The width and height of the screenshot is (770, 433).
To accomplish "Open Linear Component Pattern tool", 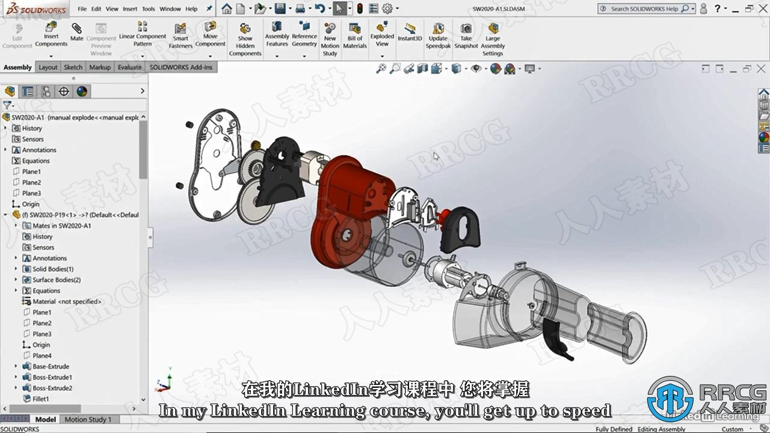I will (x=143, y=34).
